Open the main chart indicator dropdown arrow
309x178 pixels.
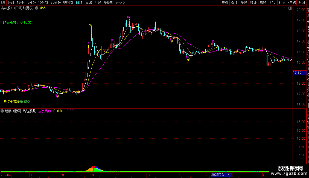click(x=37, y=8)
